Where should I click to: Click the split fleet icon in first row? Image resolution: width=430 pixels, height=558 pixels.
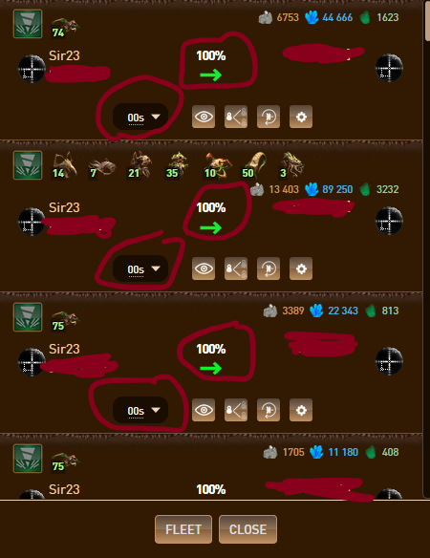point(236,117)
